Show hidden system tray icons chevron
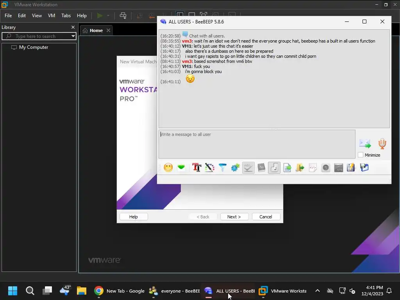The height and width of the screenshot is (300, 400). (x=318, y=291)
